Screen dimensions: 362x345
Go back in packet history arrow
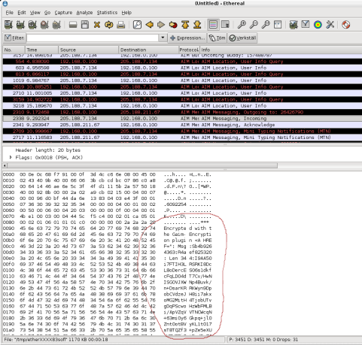150,25
